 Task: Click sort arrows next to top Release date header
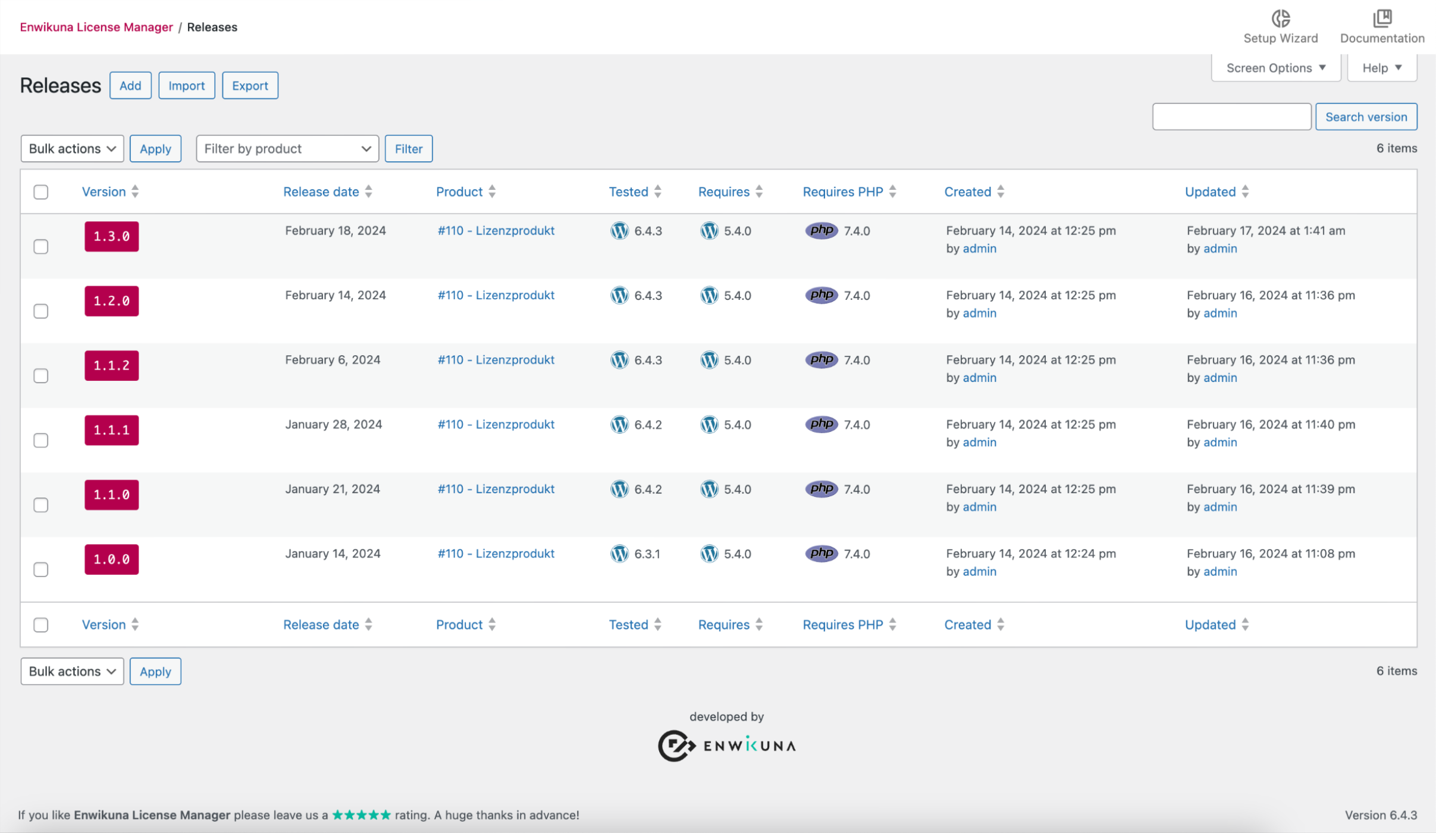(x=368, y=192)
